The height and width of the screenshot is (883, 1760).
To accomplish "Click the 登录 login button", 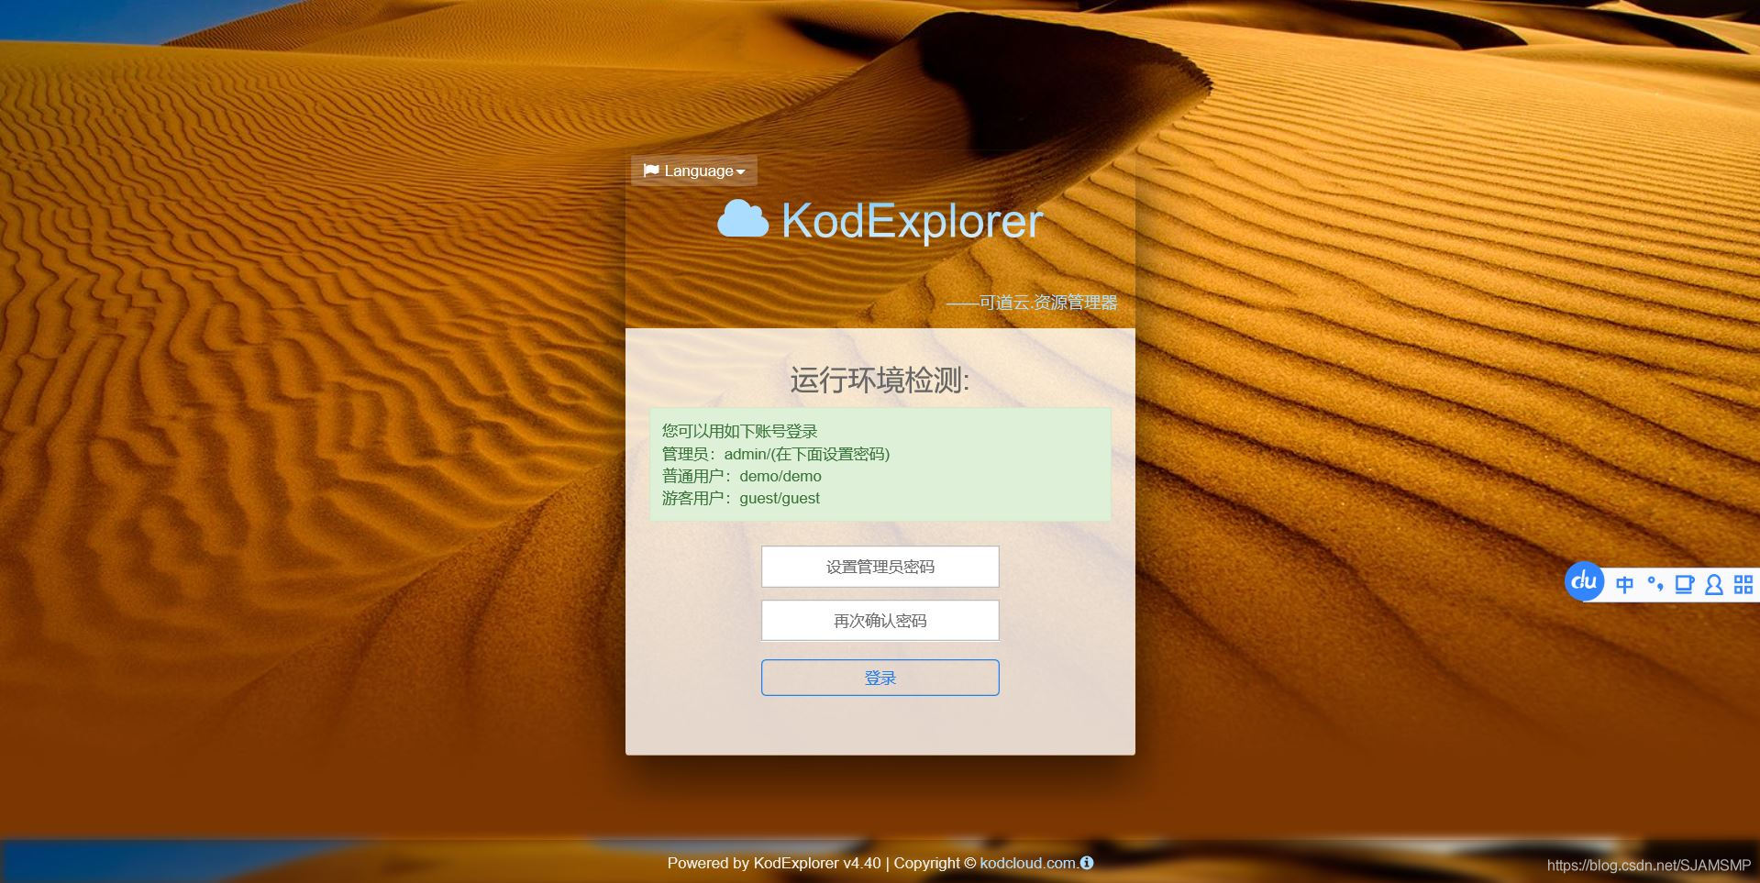I will [880, 678].
